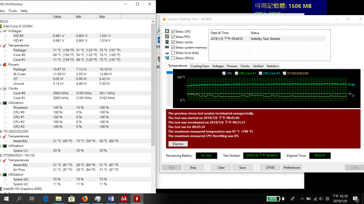Screen dimensions: 364x204
Task: Open the Unified tab
Action: (258, 66)
